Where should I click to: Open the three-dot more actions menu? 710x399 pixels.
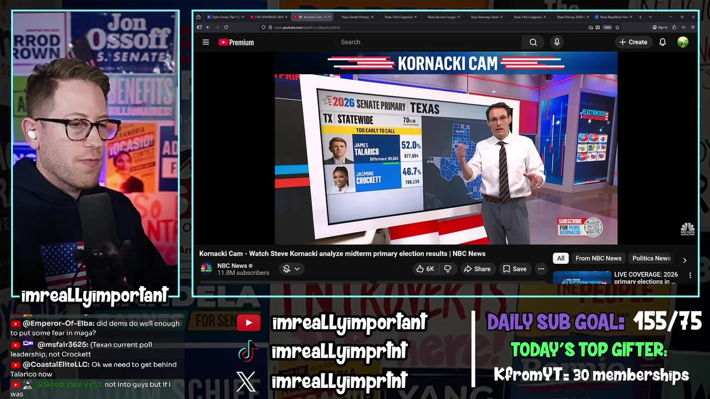pos(541,269)
